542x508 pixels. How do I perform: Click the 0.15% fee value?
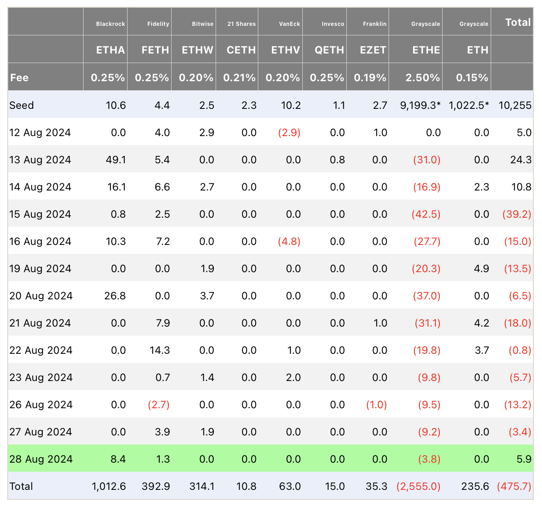pos(472,78)
